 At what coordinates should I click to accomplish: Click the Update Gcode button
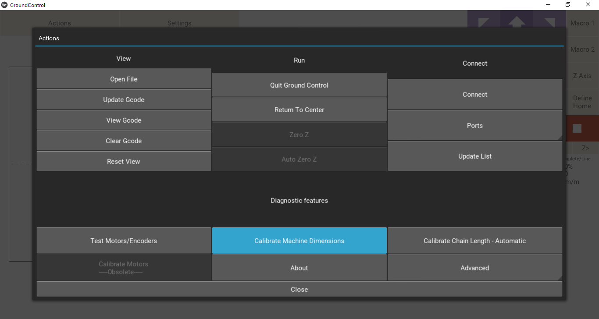pos(124,99)
